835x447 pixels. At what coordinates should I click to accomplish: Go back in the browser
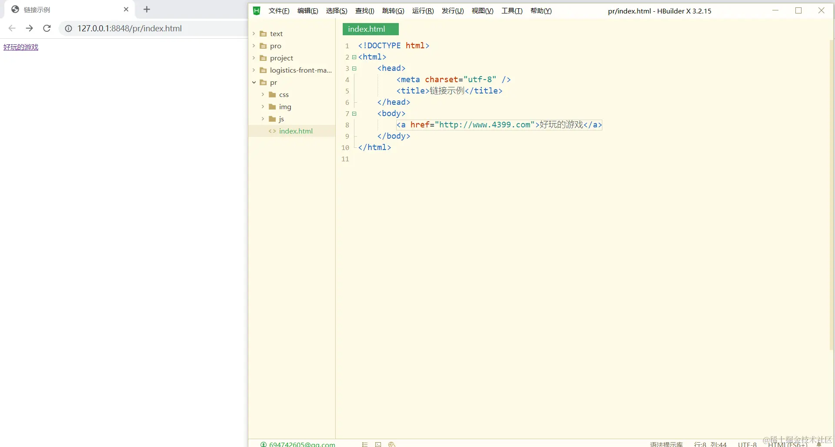coord(12,28)
